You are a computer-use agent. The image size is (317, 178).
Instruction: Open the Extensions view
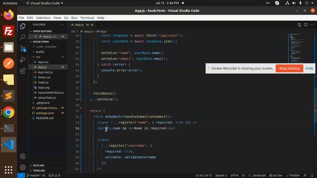point(23,71)
